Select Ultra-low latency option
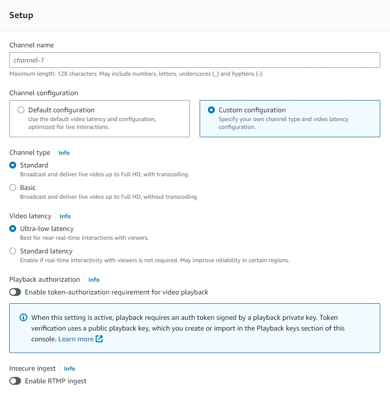The width and height of the screenshot is (390, 396). pyautogui.click(x=13, y=229)
